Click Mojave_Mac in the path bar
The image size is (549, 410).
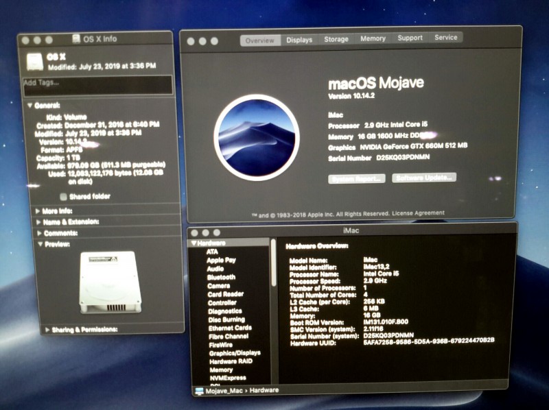[x=224, y=391]
